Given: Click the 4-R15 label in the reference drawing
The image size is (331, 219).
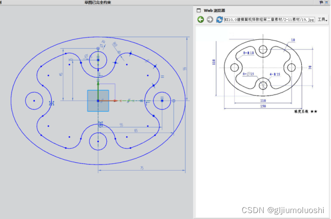Looking at the screenshot, I should point(275,74).
